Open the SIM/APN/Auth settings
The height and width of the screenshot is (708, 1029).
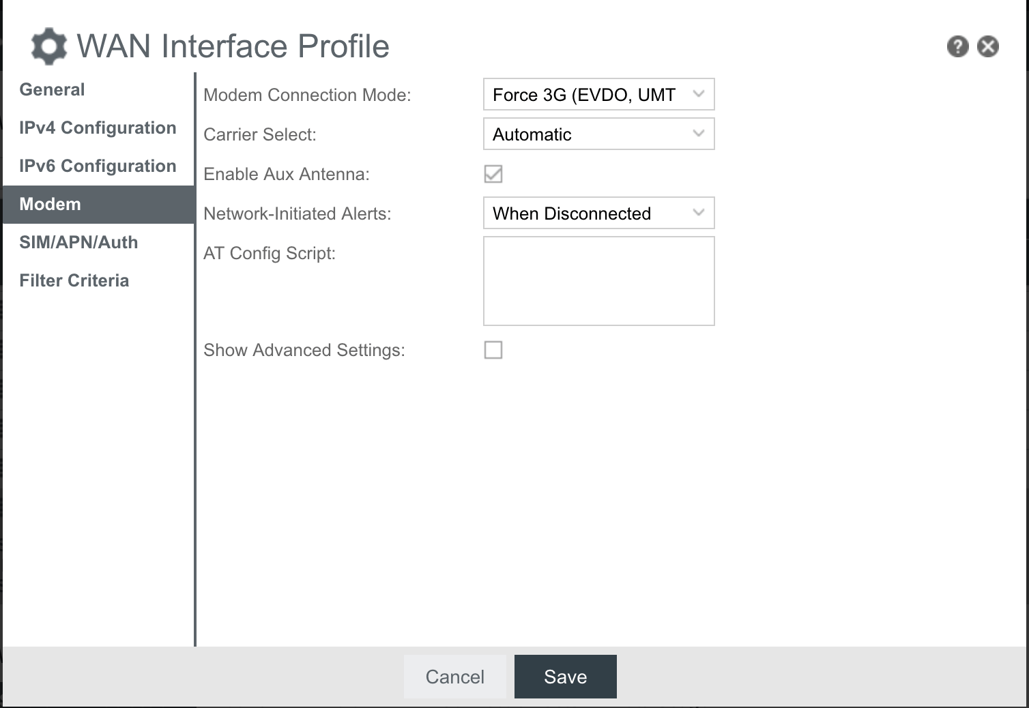pyautogui.click(x=78, y=242)
